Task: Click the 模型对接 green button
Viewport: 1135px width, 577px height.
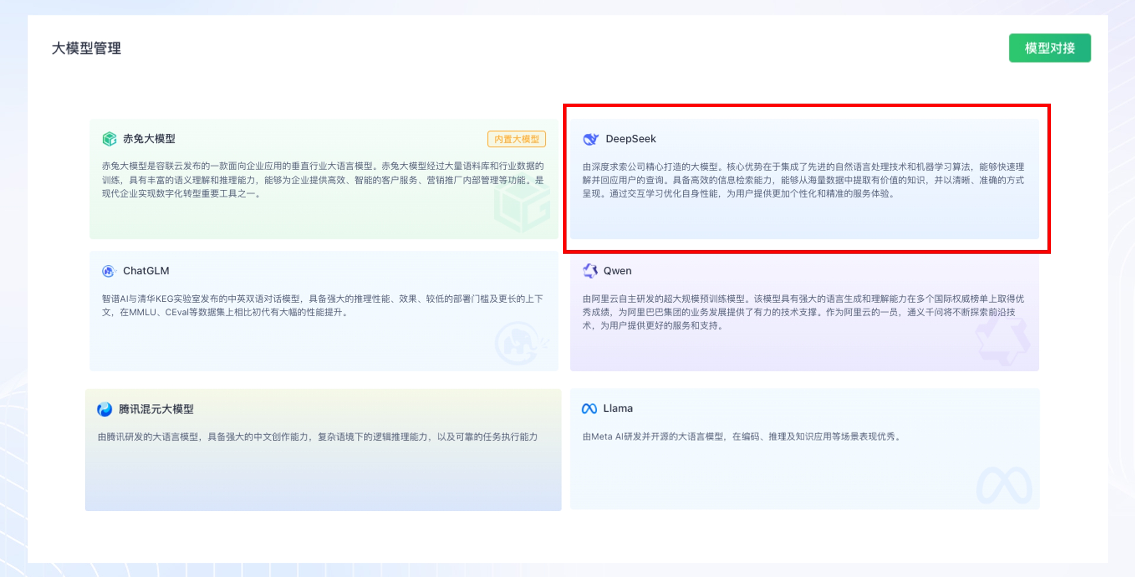Action: coord(1049,48)
